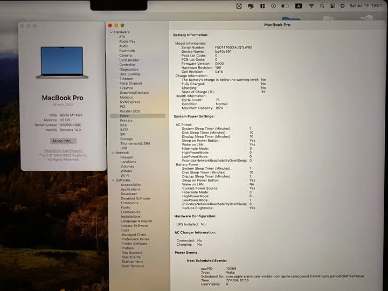The height and width of the screenshot is (291, 388).
Task: Select Disc Burning in the sidebar
Action: [130, 74]
